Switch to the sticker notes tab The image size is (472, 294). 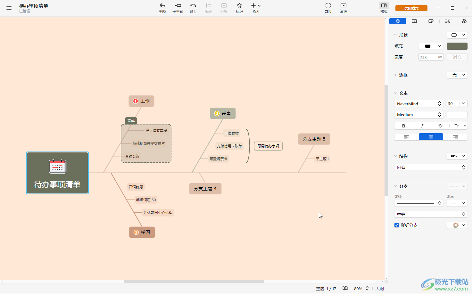point(431,21)
